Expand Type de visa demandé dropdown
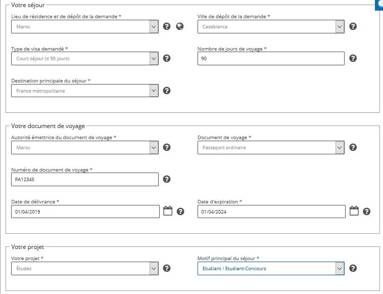Screen dimensions: 383x294 pyautogui.click(x=85, y=59)
